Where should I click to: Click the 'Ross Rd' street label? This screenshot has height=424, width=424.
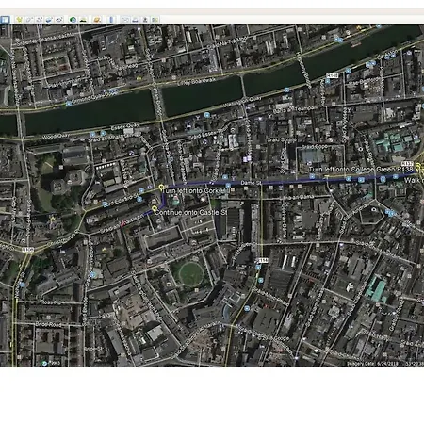[50, 302]
